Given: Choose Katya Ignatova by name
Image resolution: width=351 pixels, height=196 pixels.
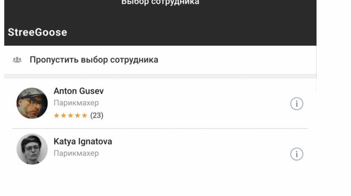Looking at the screenshot, I should tap(83, 141).
